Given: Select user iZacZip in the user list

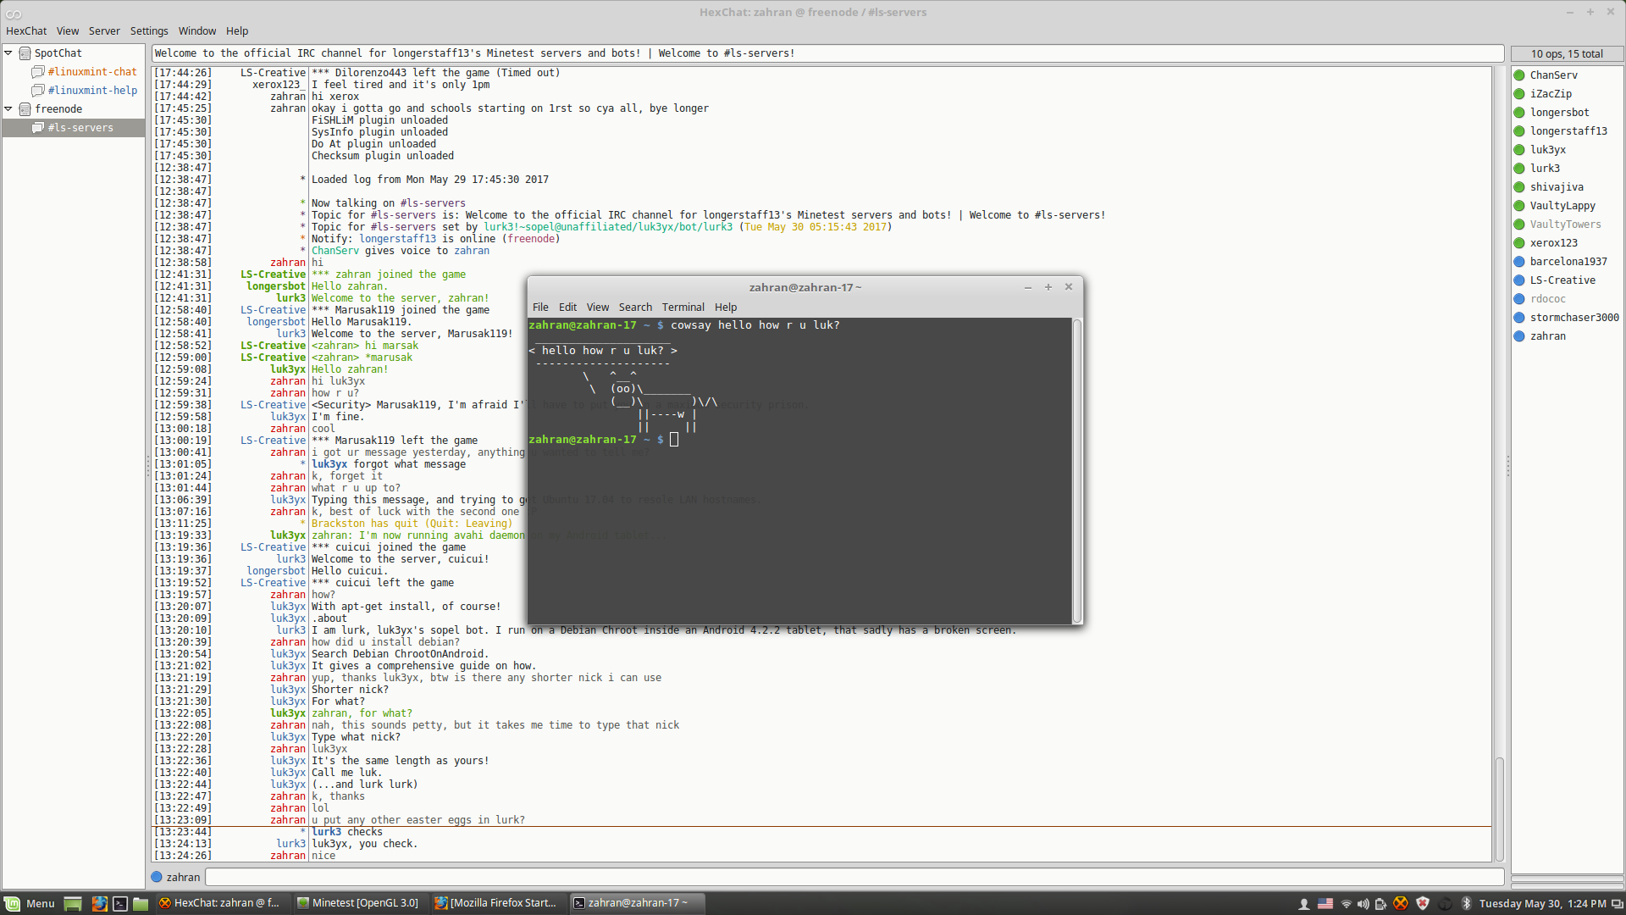Looking at the screenshot, I should coord(1551,94).
